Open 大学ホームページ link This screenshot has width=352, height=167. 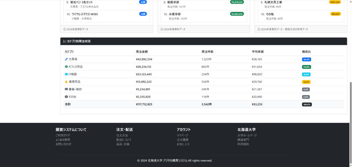[247, 135]
